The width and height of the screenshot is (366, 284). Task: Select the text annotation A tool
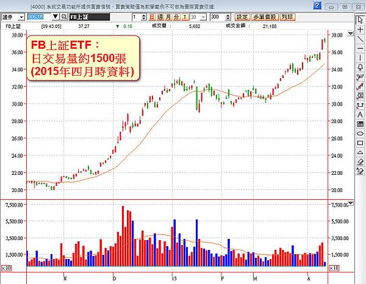(x=360, y=115)
